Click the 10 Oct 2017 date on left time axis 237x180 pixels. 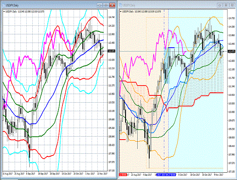tap(66, 174)
